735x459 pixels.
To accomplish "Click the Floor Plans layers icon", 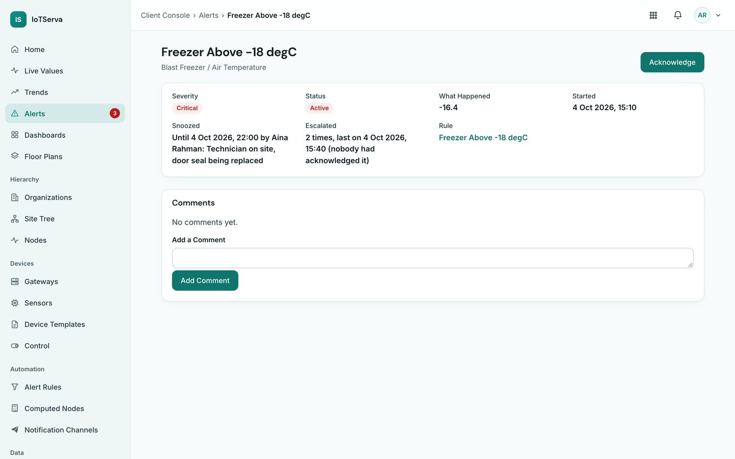I will [15, 157].
